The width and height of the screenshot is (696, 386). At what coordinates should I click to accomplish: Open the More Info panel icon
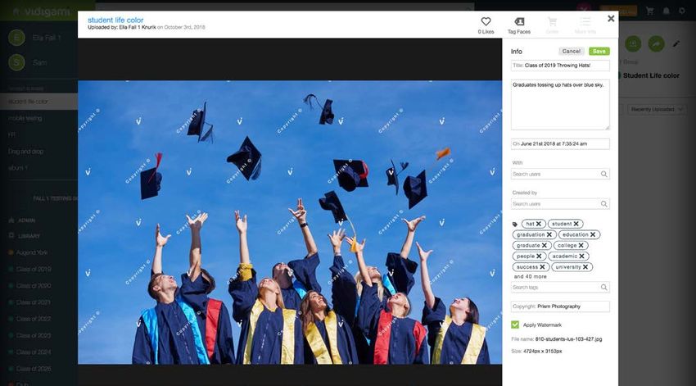point(585,22)
